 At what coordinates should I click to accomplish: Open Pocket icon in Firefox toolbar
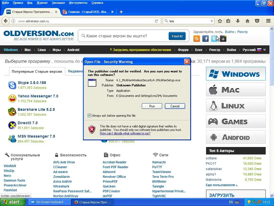pos(257,21)
